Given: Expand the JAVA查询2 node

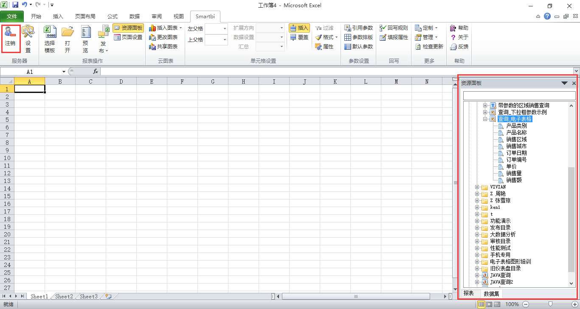Looking at the screenshot, I should click(x=477, y=282).
